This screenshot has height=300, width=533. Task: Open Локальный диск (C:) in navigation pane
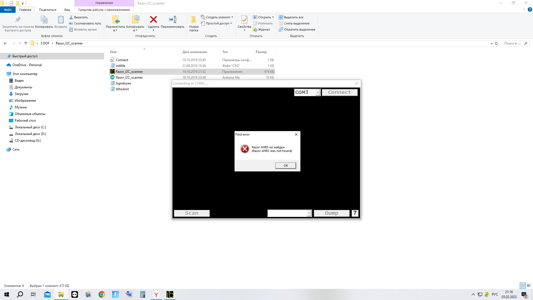(30, 127)
